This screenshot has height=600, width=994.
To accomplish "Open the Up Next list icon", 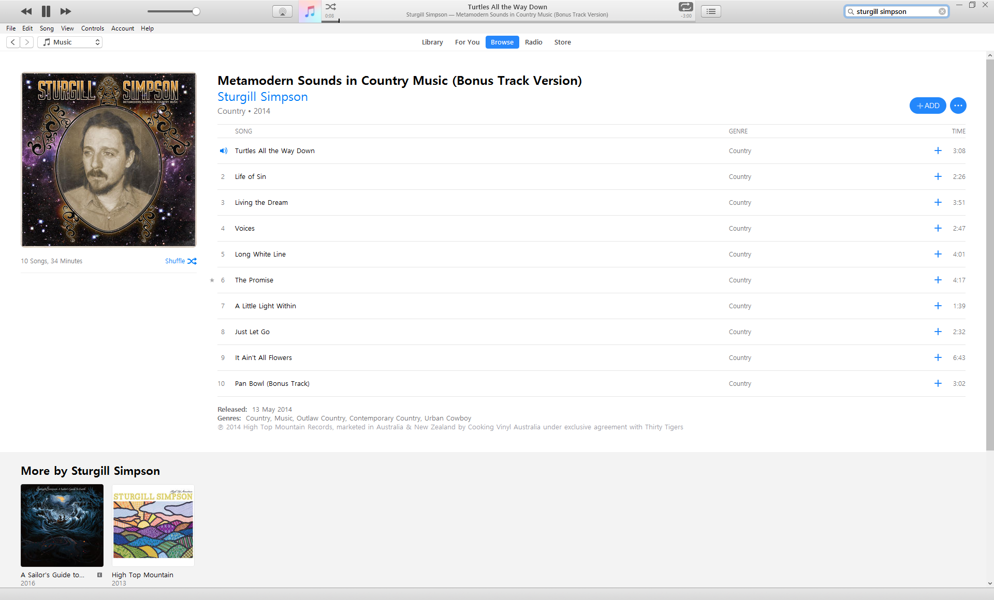I will coord(711,11).
